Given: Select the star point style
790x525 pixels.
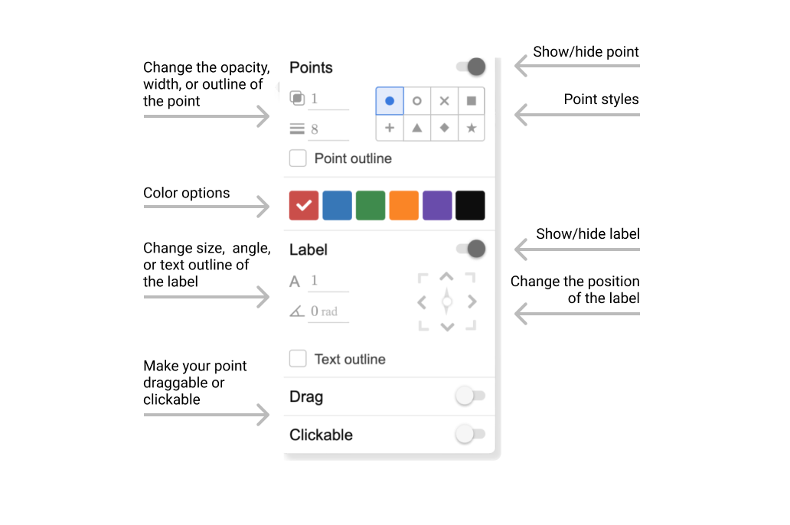Looking at the screenshot, I should pyautogui.click(x=472, y=128).
